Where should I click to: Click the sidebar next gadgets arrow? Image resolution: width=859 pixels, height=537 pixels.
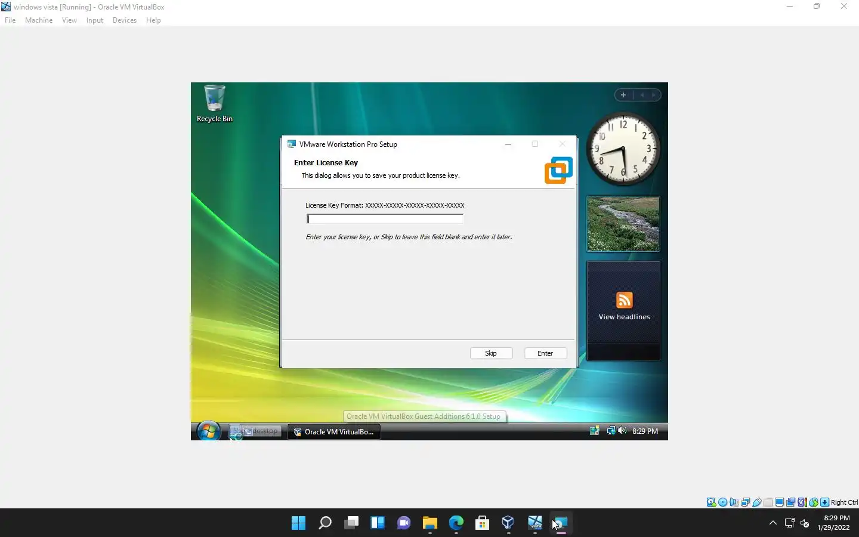pos(654,95)
